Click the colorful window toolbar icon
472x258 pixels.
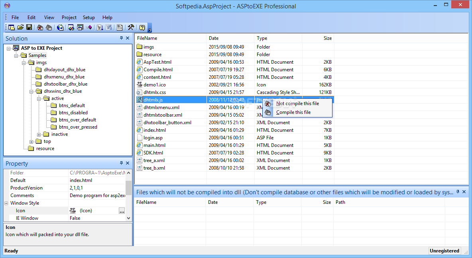coord(71,27)
